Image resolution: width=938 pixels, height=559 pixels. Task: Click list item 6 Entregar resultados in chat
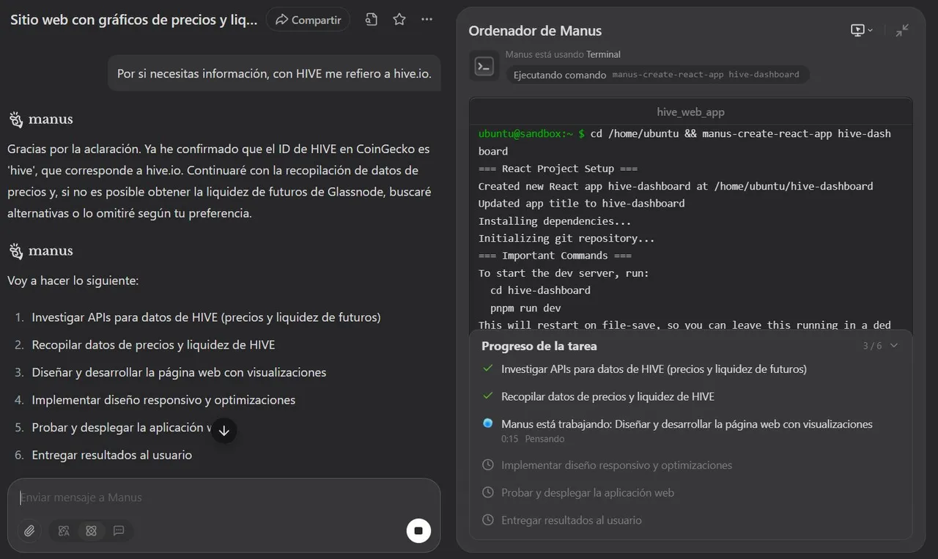pyautogui.click(x=111, y=455)
